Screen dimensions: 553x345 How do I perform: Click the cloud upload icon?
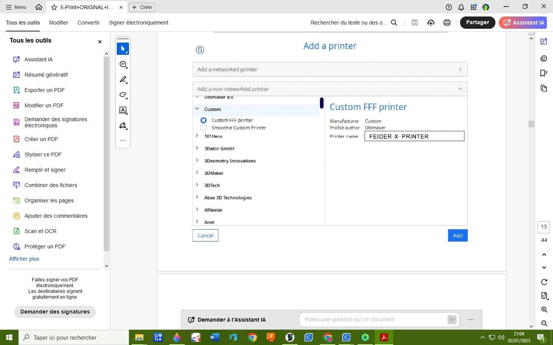pos(431,23)
